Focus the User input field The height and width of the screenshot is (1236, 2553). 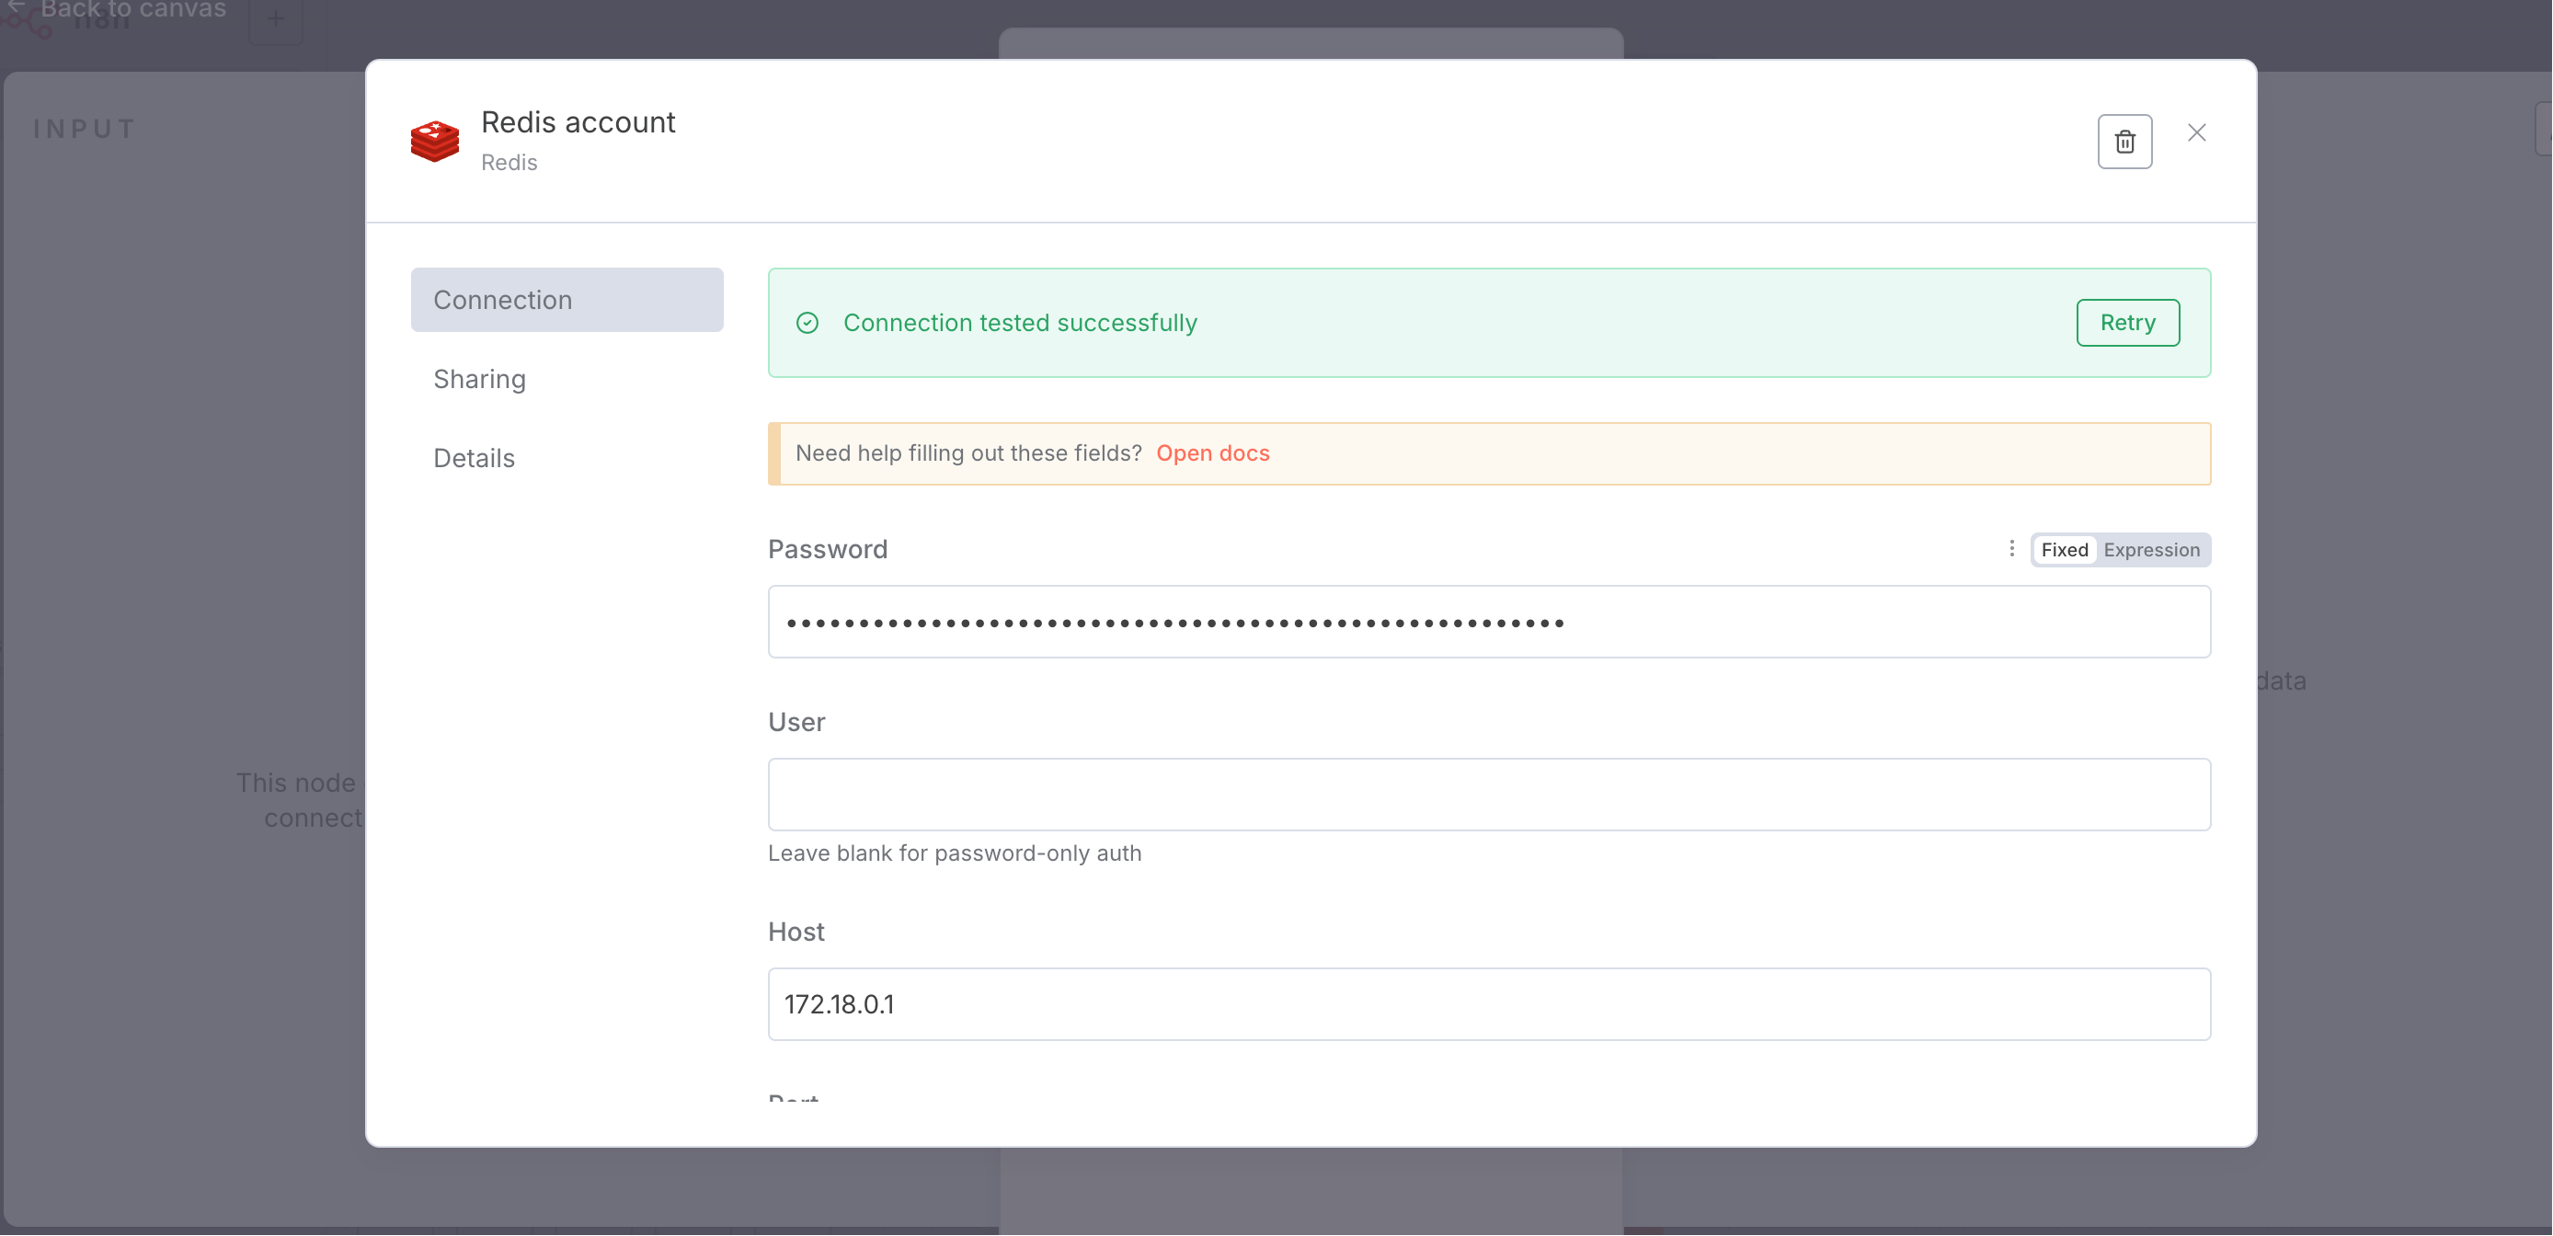tap(1489, 795)
